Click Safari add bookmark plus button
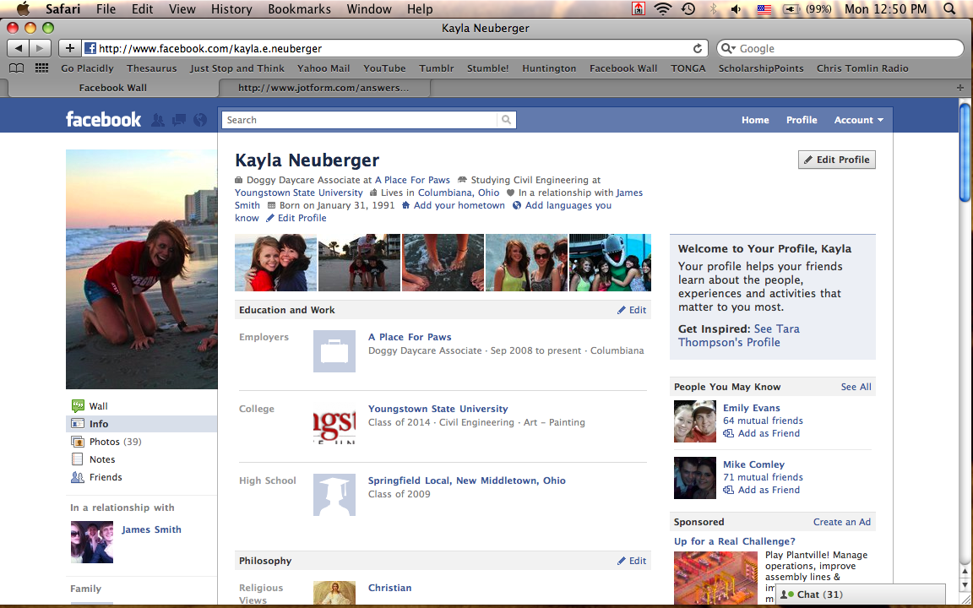This screenshot has height=608, width=973. coord(70,49)
